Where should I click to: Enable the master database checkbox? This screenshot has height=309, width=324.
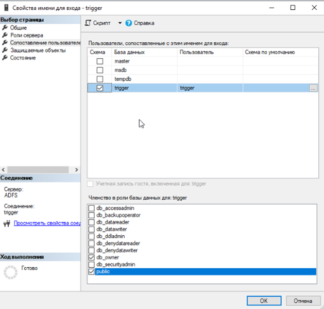pos(100,61)
